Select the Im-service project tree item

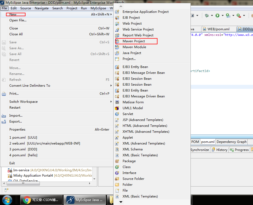coord(50,170)
